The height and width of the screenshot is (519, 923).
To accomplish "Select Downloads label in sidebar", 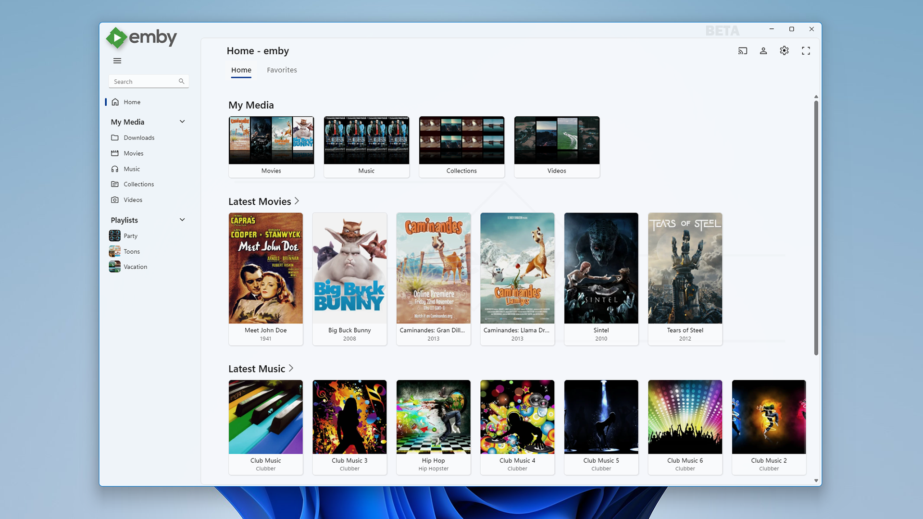I will (x=139, y=137).
